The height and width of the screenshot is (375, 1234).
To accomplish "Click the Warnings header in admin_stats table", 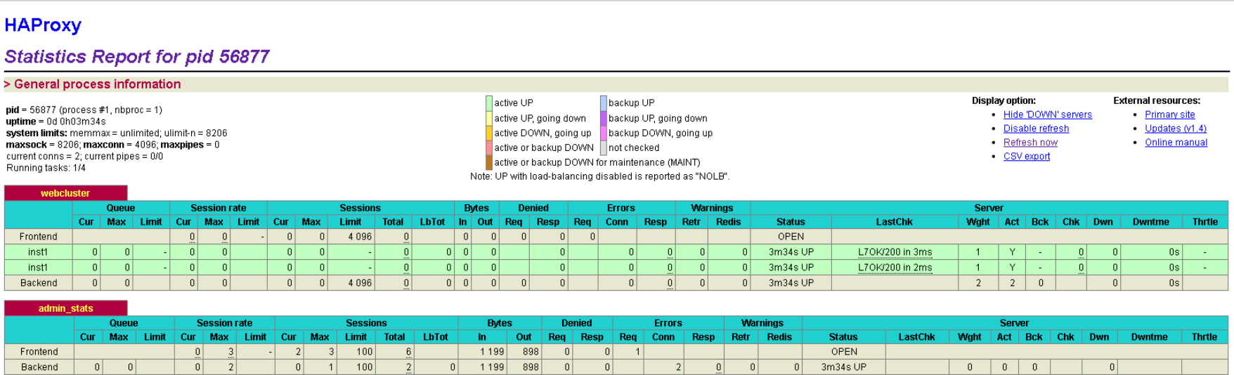I will 762,323.
